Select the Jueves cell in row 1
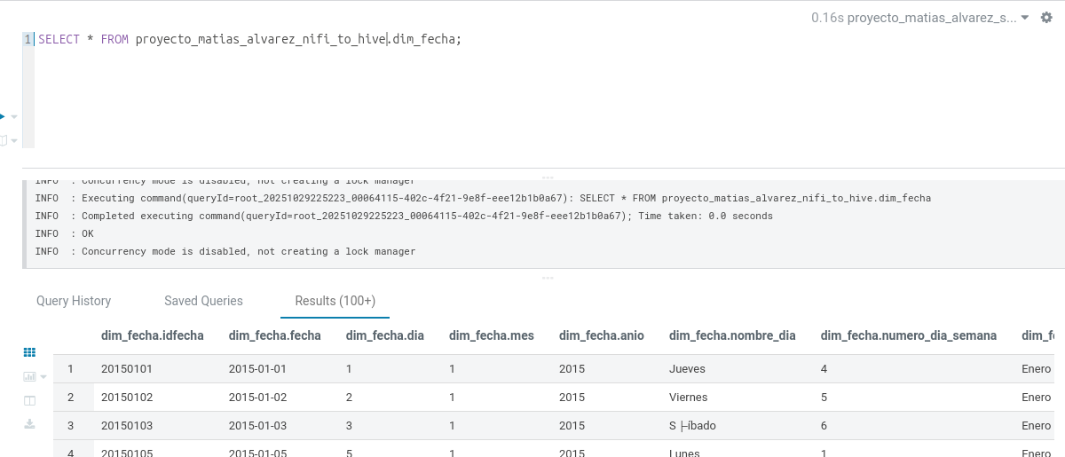This screenshot has height=457, width=1065. [689, 368]
